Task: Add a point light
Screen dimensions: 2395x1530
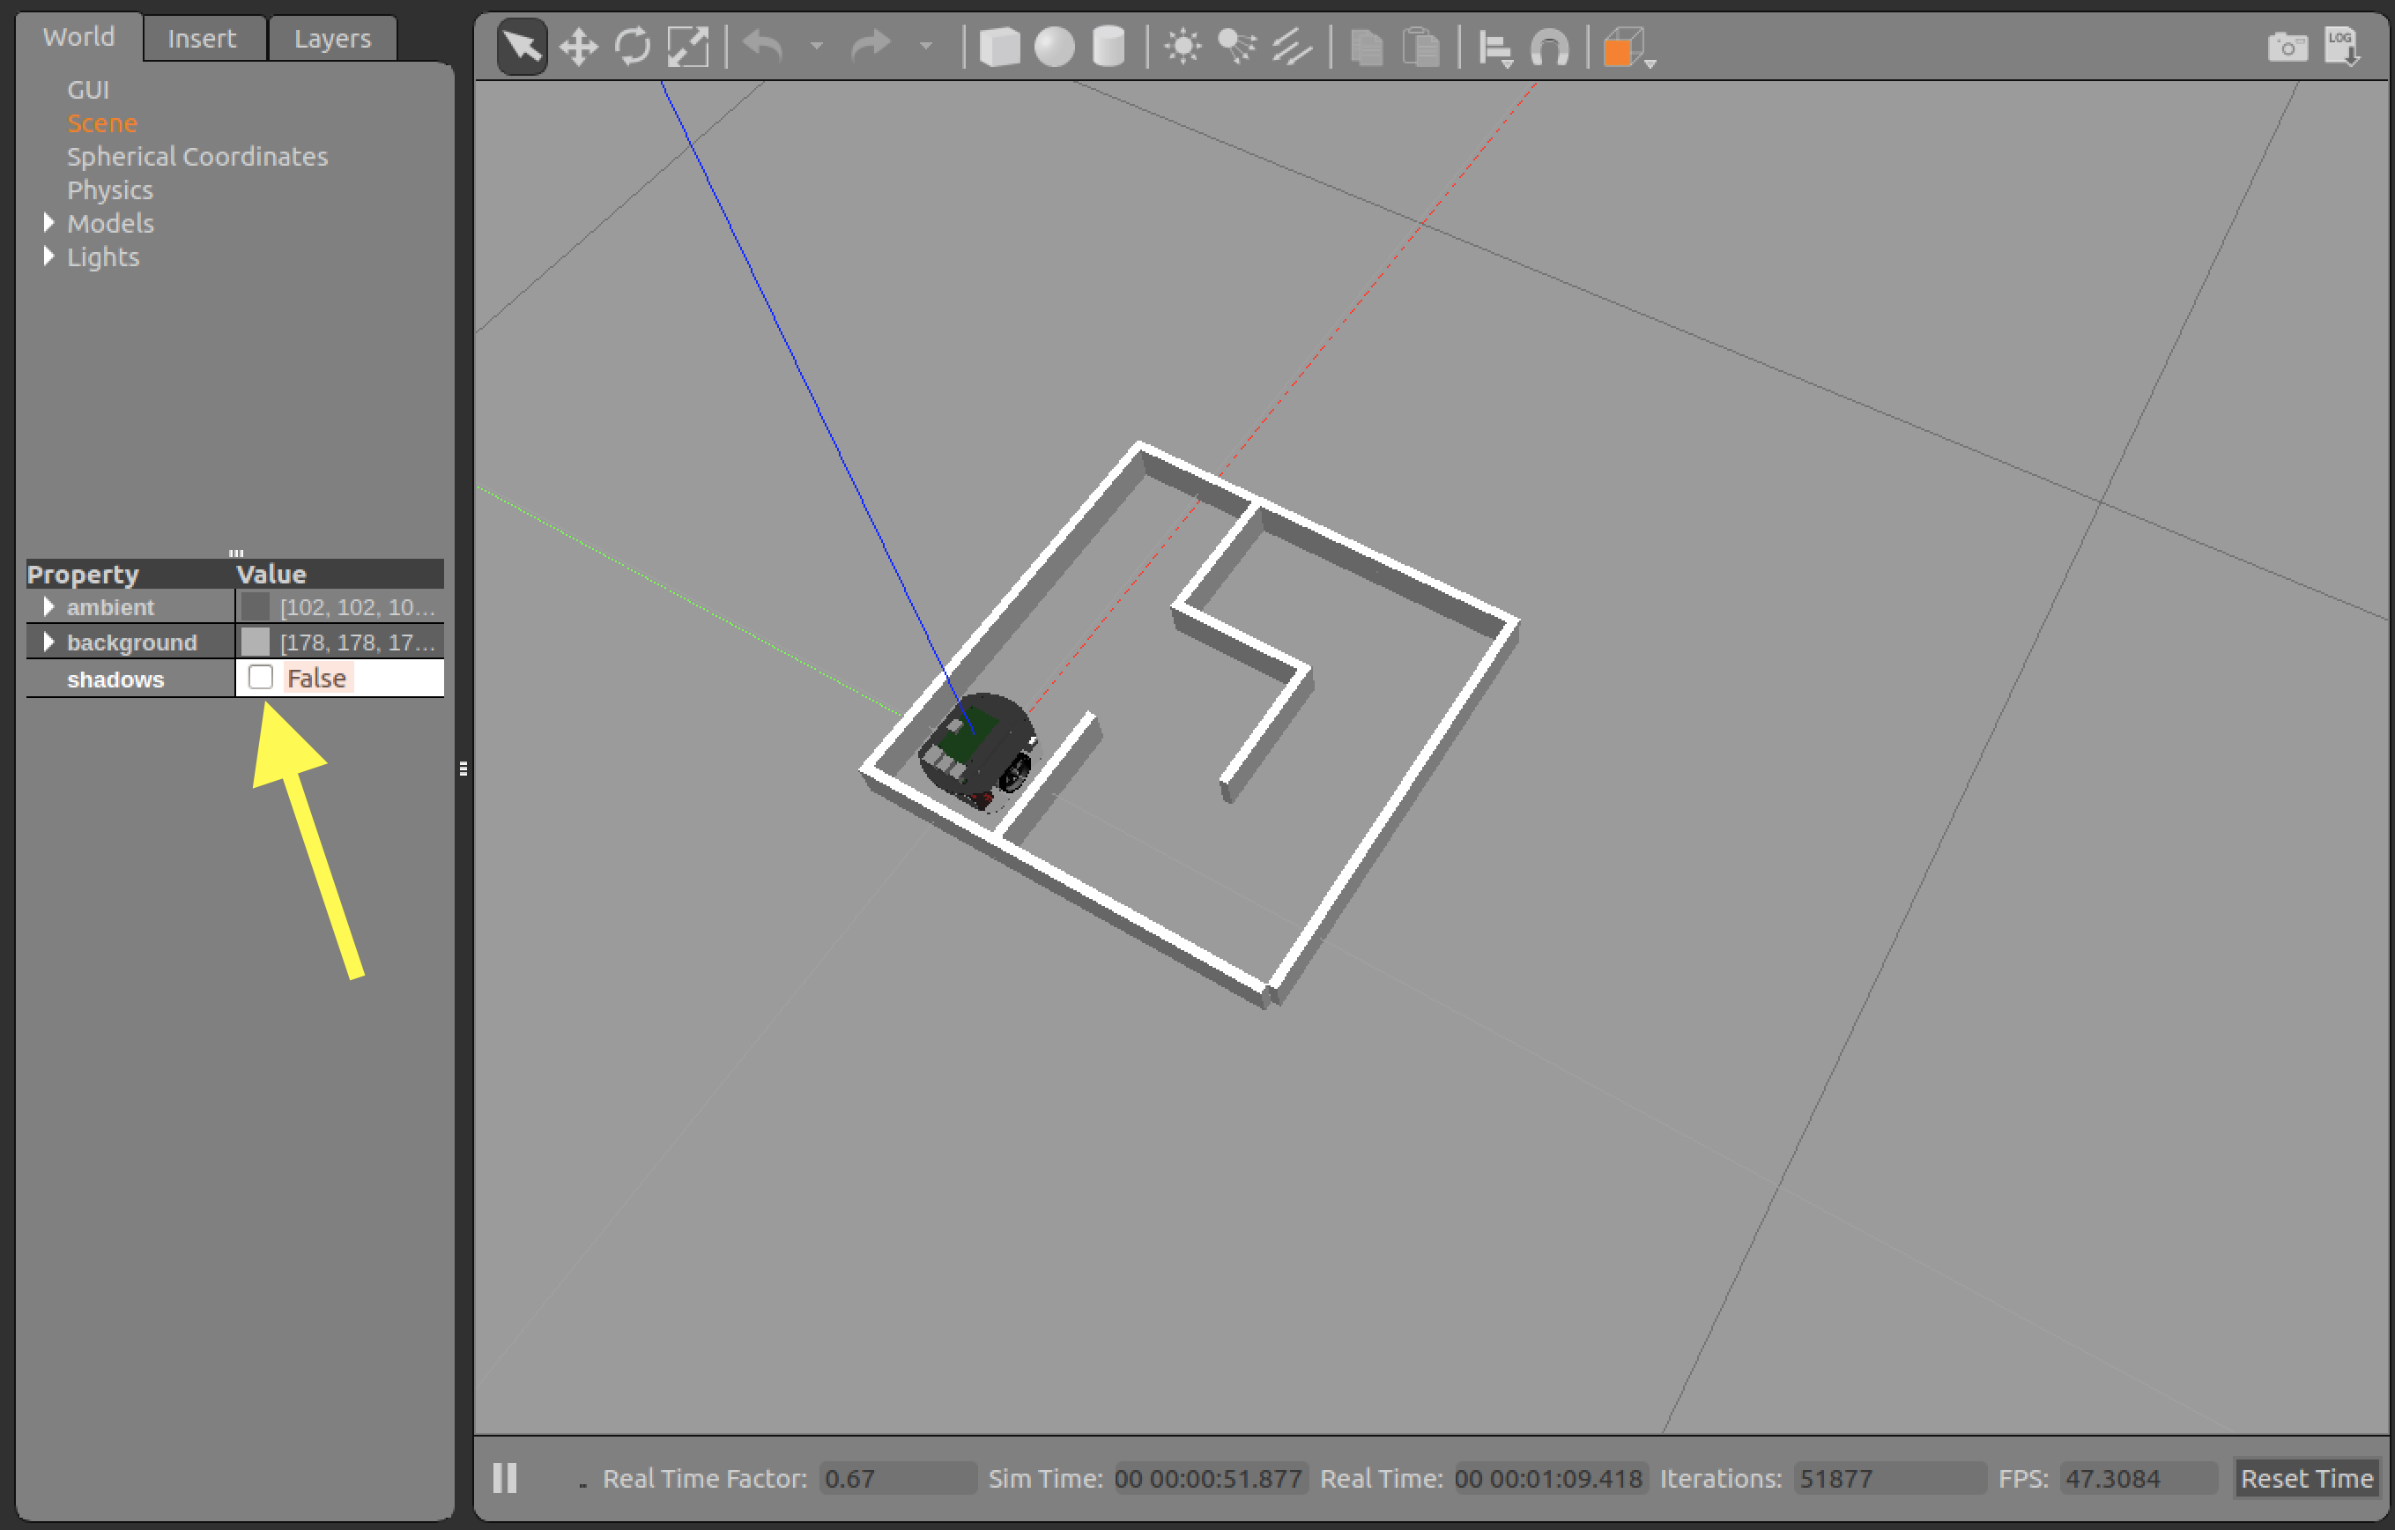Action: pos(1183,46)
